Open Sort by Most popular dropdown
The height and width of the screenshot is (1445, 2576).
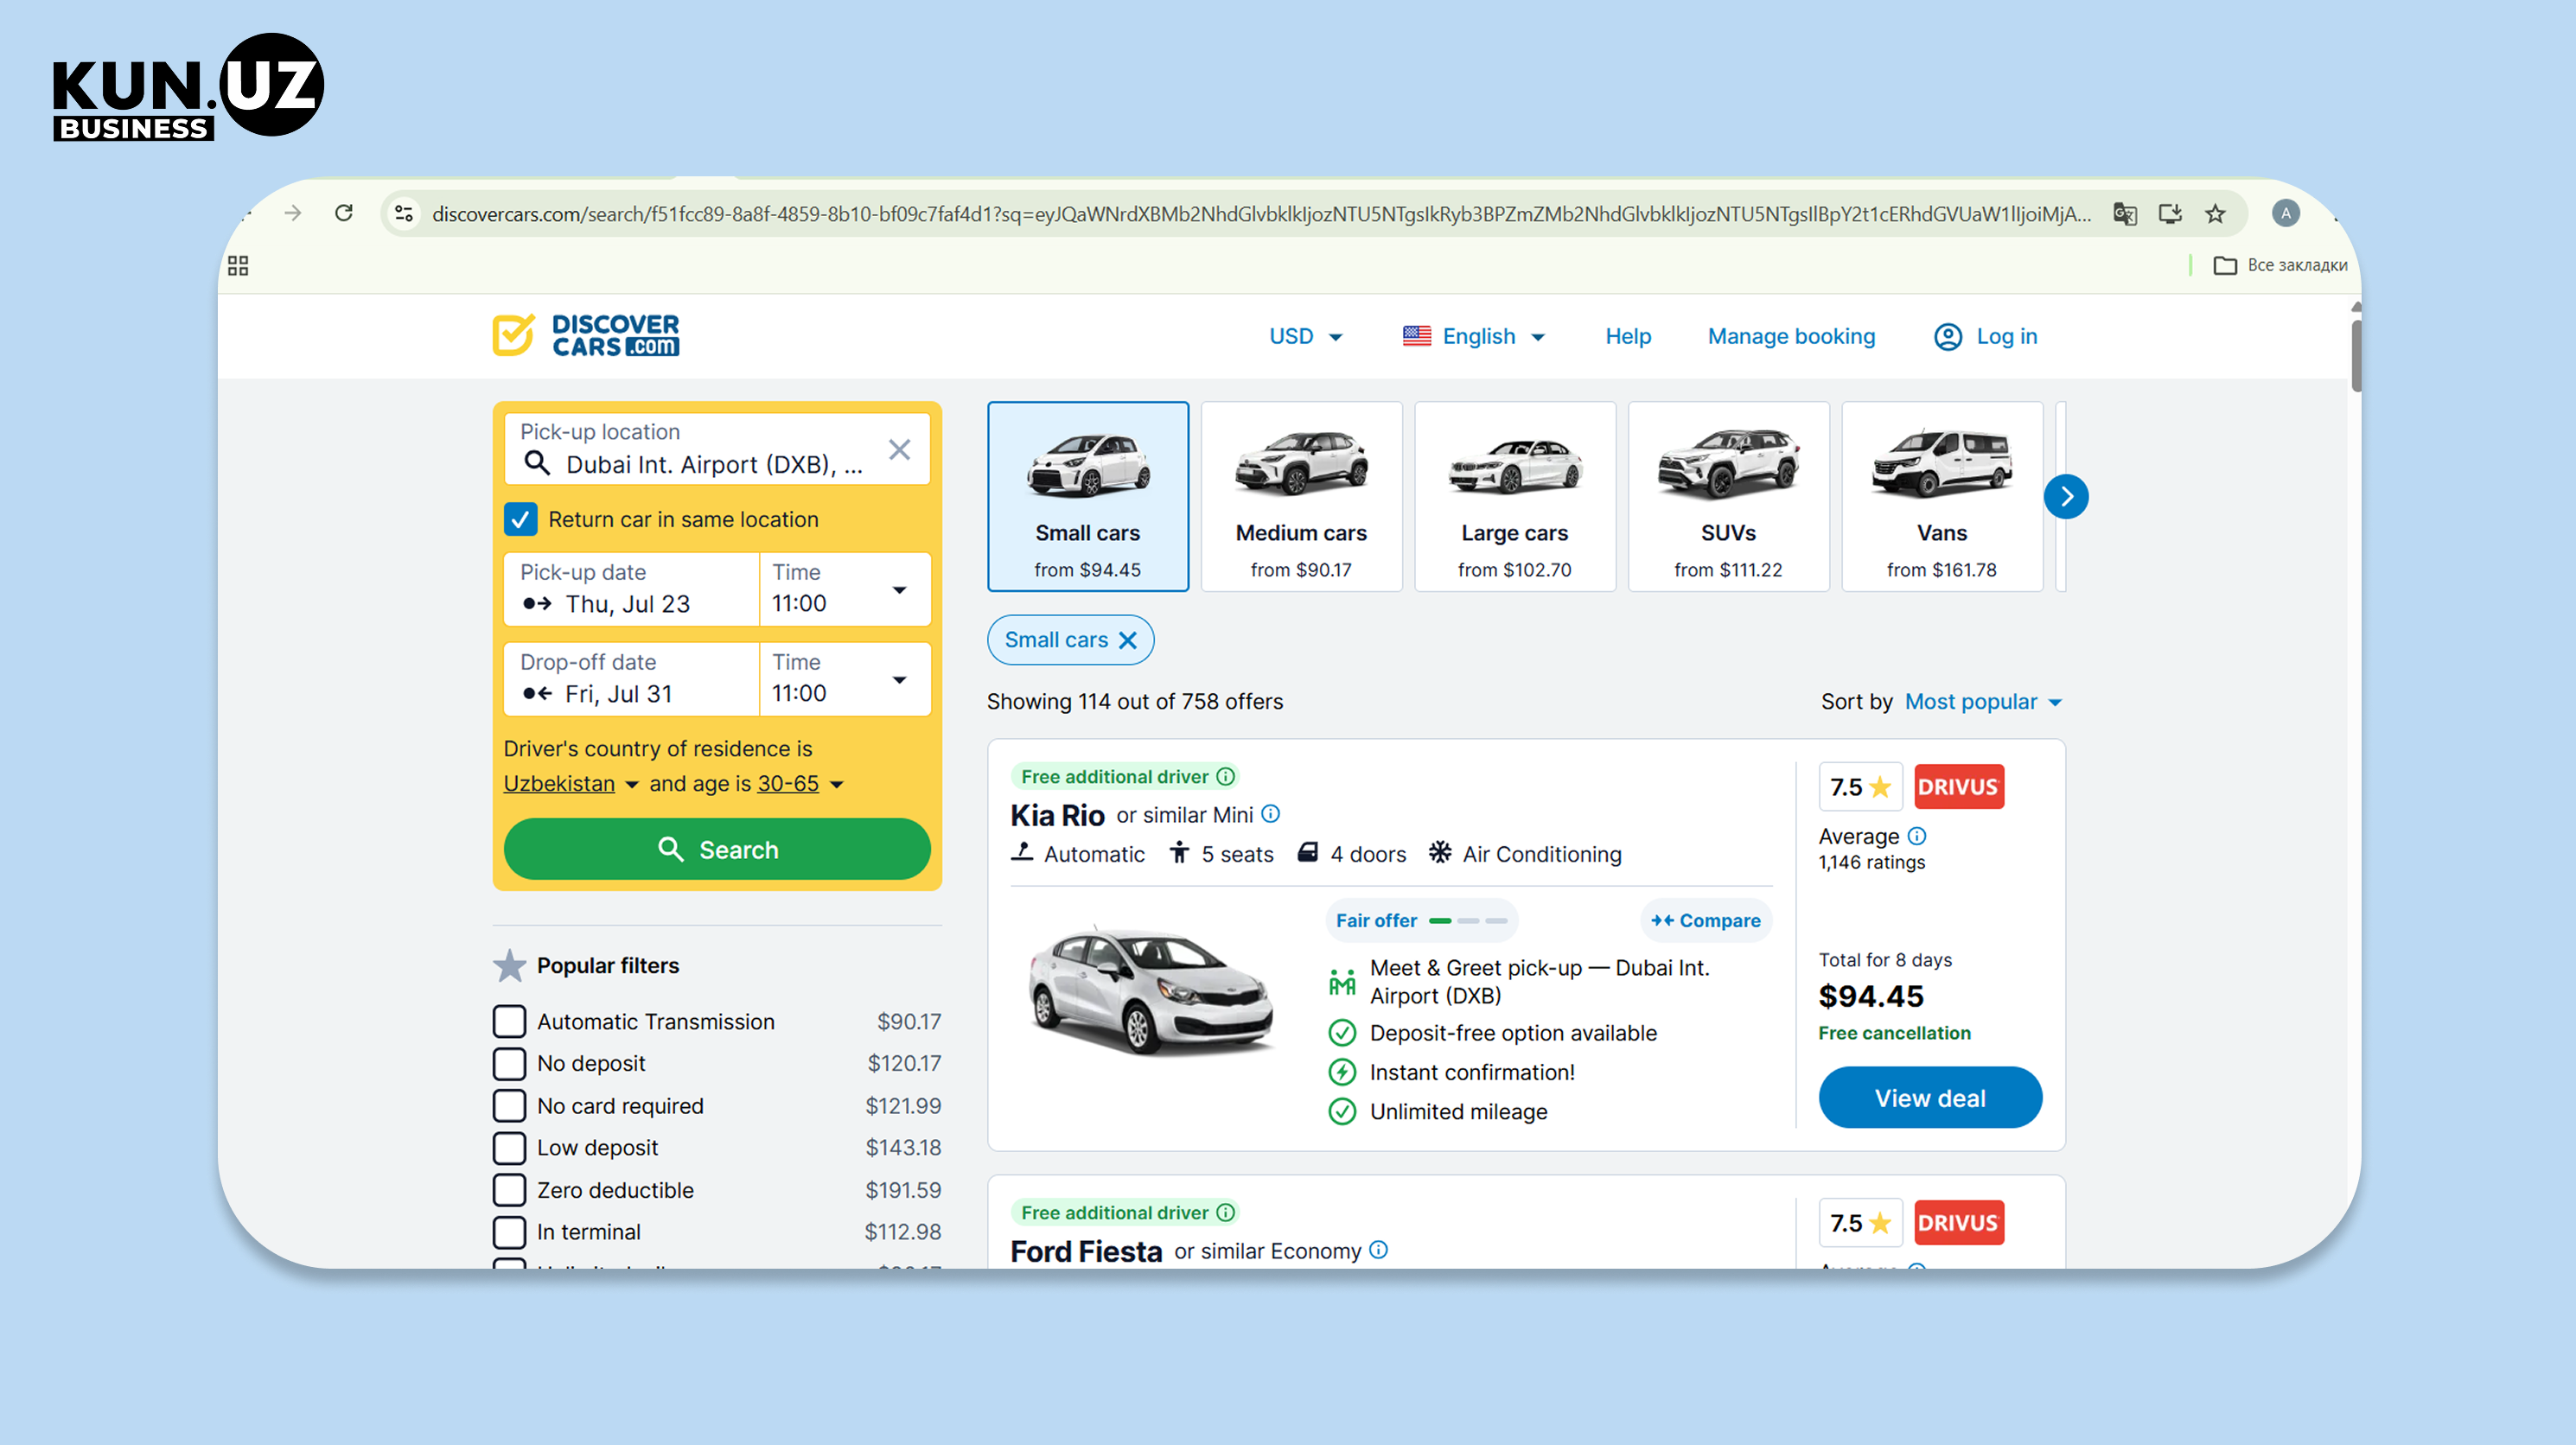1983,702
